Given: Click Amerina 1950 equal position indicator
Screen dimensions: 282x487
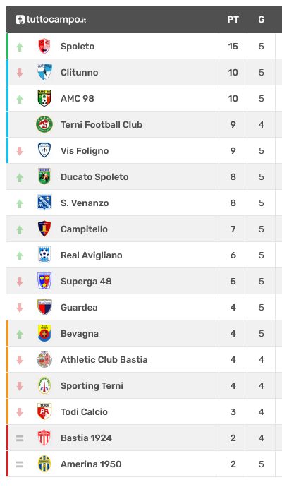Looking at the screenshot, I should tap(20, 464).
